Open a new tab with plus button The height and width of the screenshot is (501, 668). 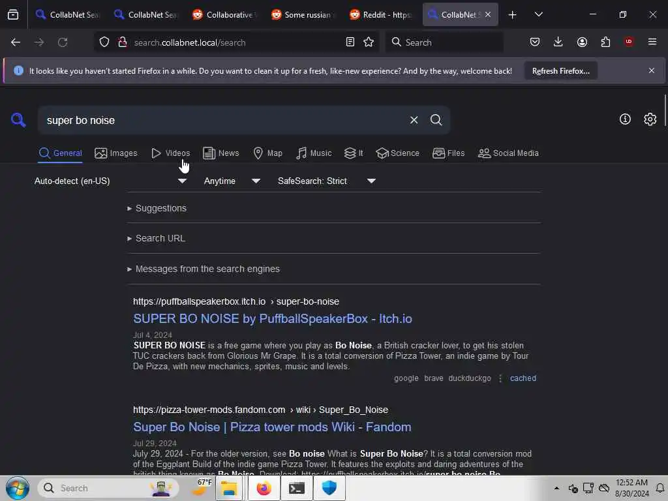click(x=513, y=15)
